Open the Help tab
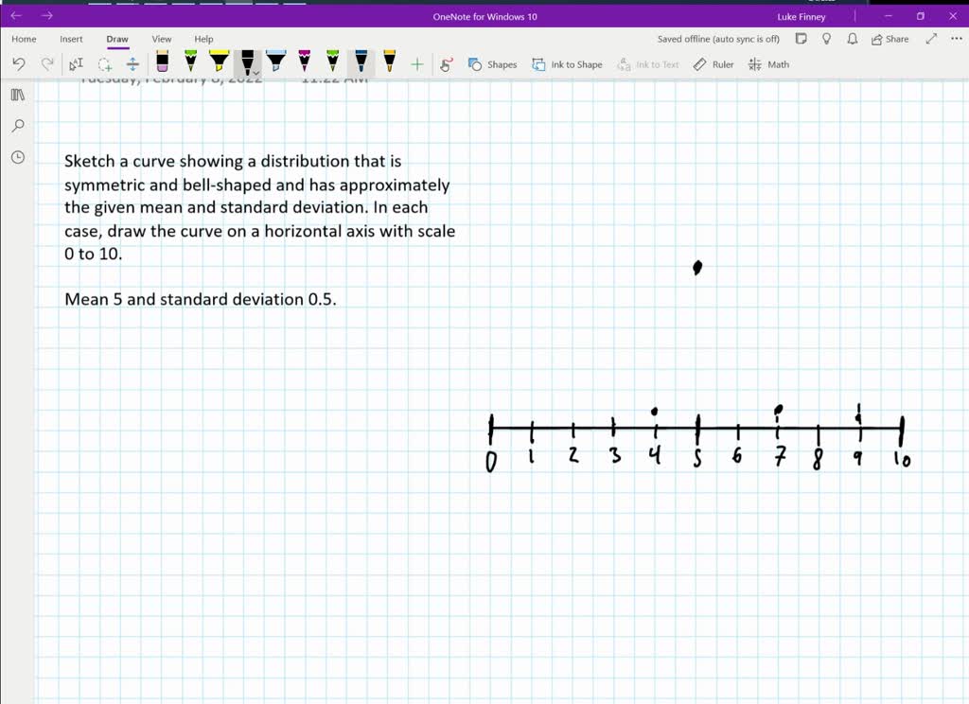 [203, 39]
